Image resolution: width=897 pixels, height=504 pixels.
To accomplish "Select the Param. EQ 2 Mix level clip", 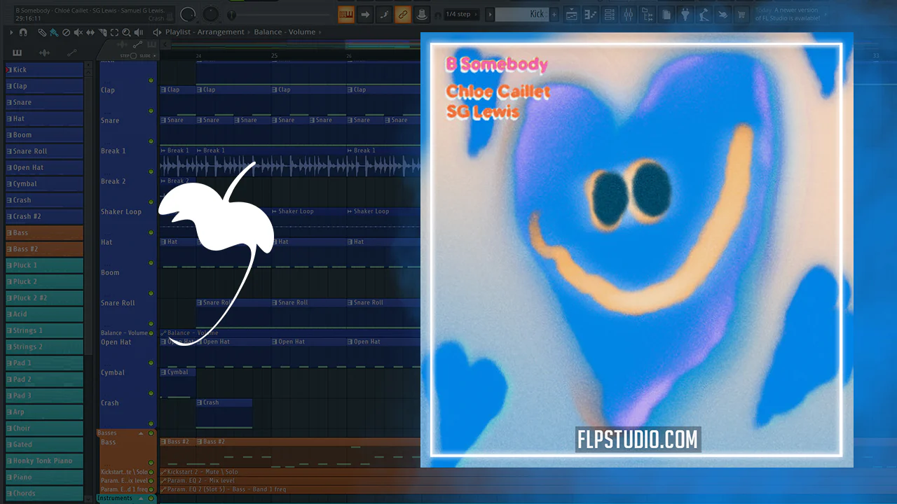I will 290,481.
